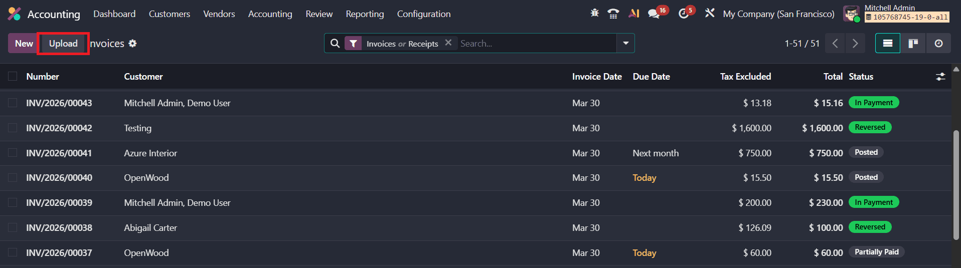This screenshot has height=268, width=961.
Task: Click the filter funnel icon
Action: pos(353,44)
